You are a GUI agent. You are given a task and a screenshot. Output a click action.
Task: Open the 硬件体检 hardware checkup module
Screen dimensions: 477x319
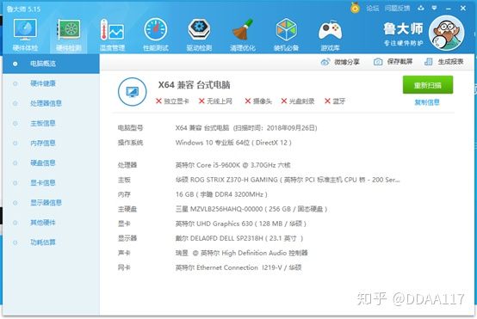[25, 34]
